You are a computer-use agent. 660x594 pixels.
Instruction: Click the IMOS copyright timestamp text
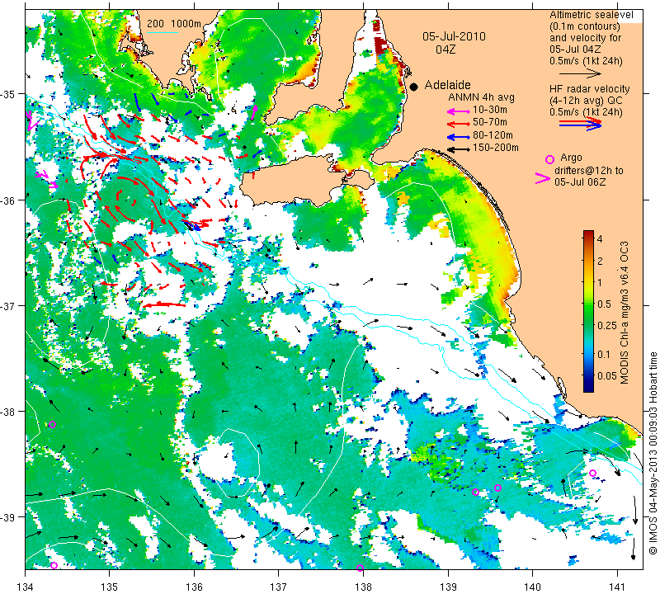[x=653, y=453]
